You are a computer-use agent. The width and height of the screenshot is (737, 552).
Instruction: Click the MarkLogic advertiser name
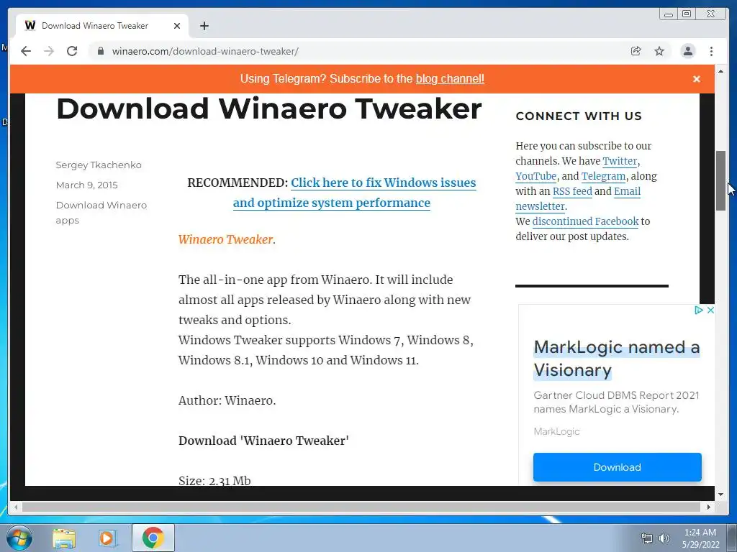click(x=556, y=431)
